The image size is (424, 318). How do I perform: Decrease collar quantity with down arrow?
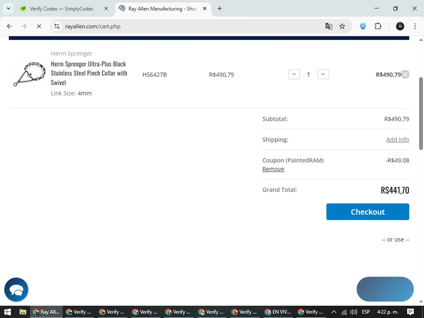tap(294, 74)
